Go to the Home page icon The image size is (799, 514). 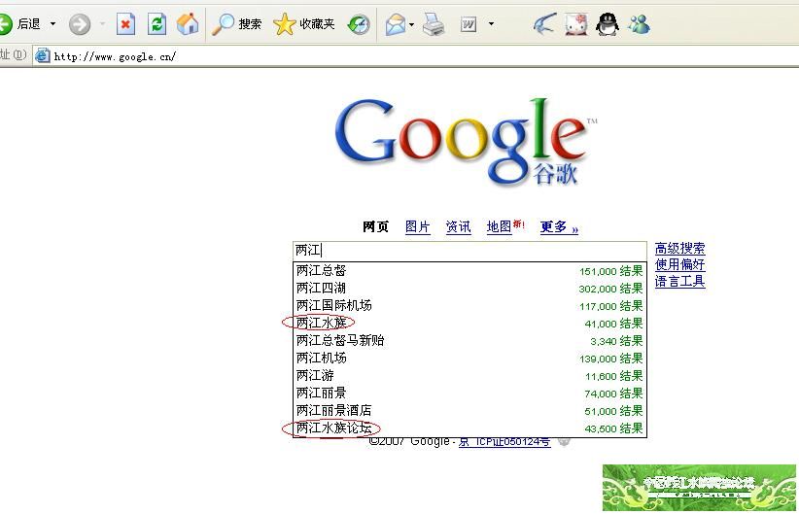click(188, 24)
